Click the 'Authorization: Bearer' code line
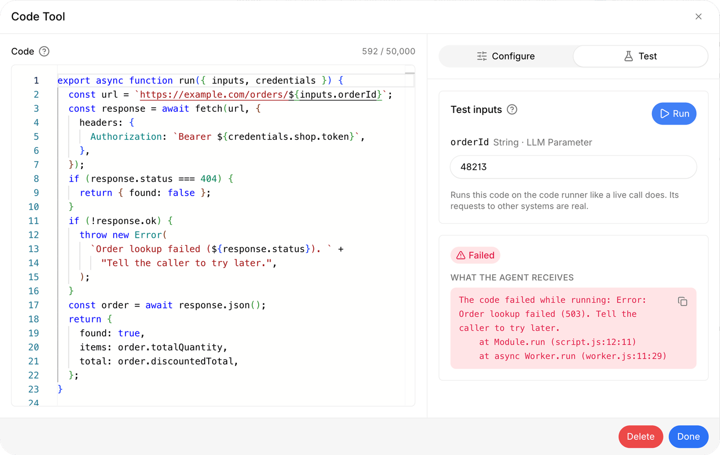 click(x=228, y=136)
